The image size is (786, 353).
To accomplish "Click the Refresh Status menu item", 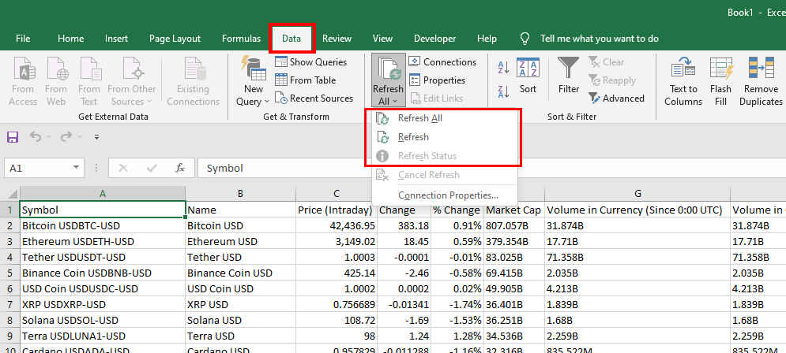I will 444,156.
